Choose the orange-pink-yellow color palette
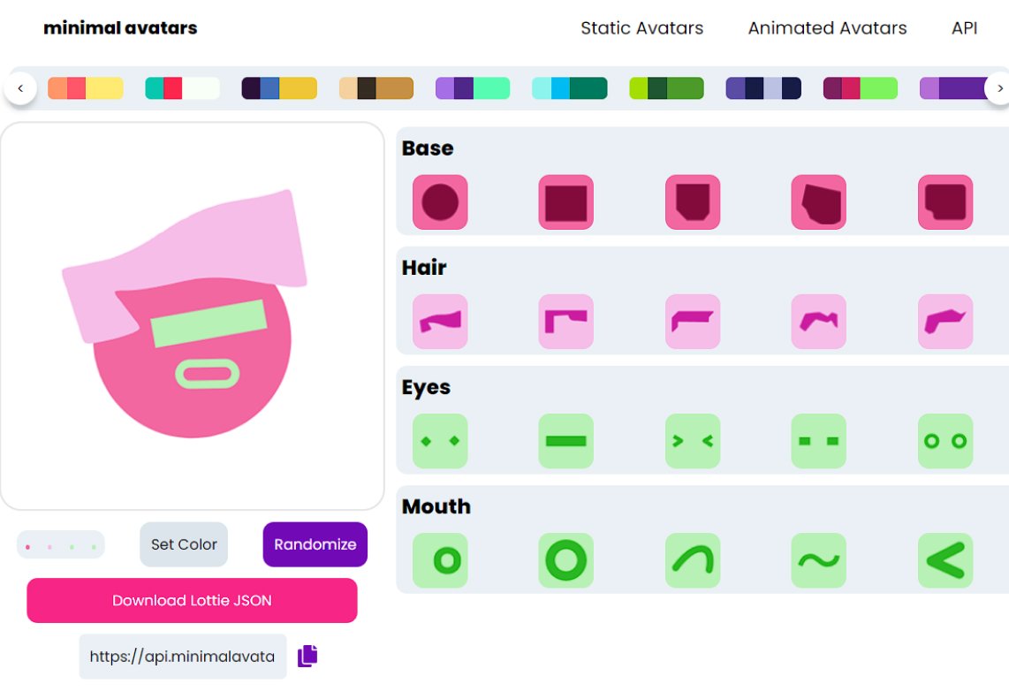This screenshot has width=1009, height=699. tap(86, 88)
